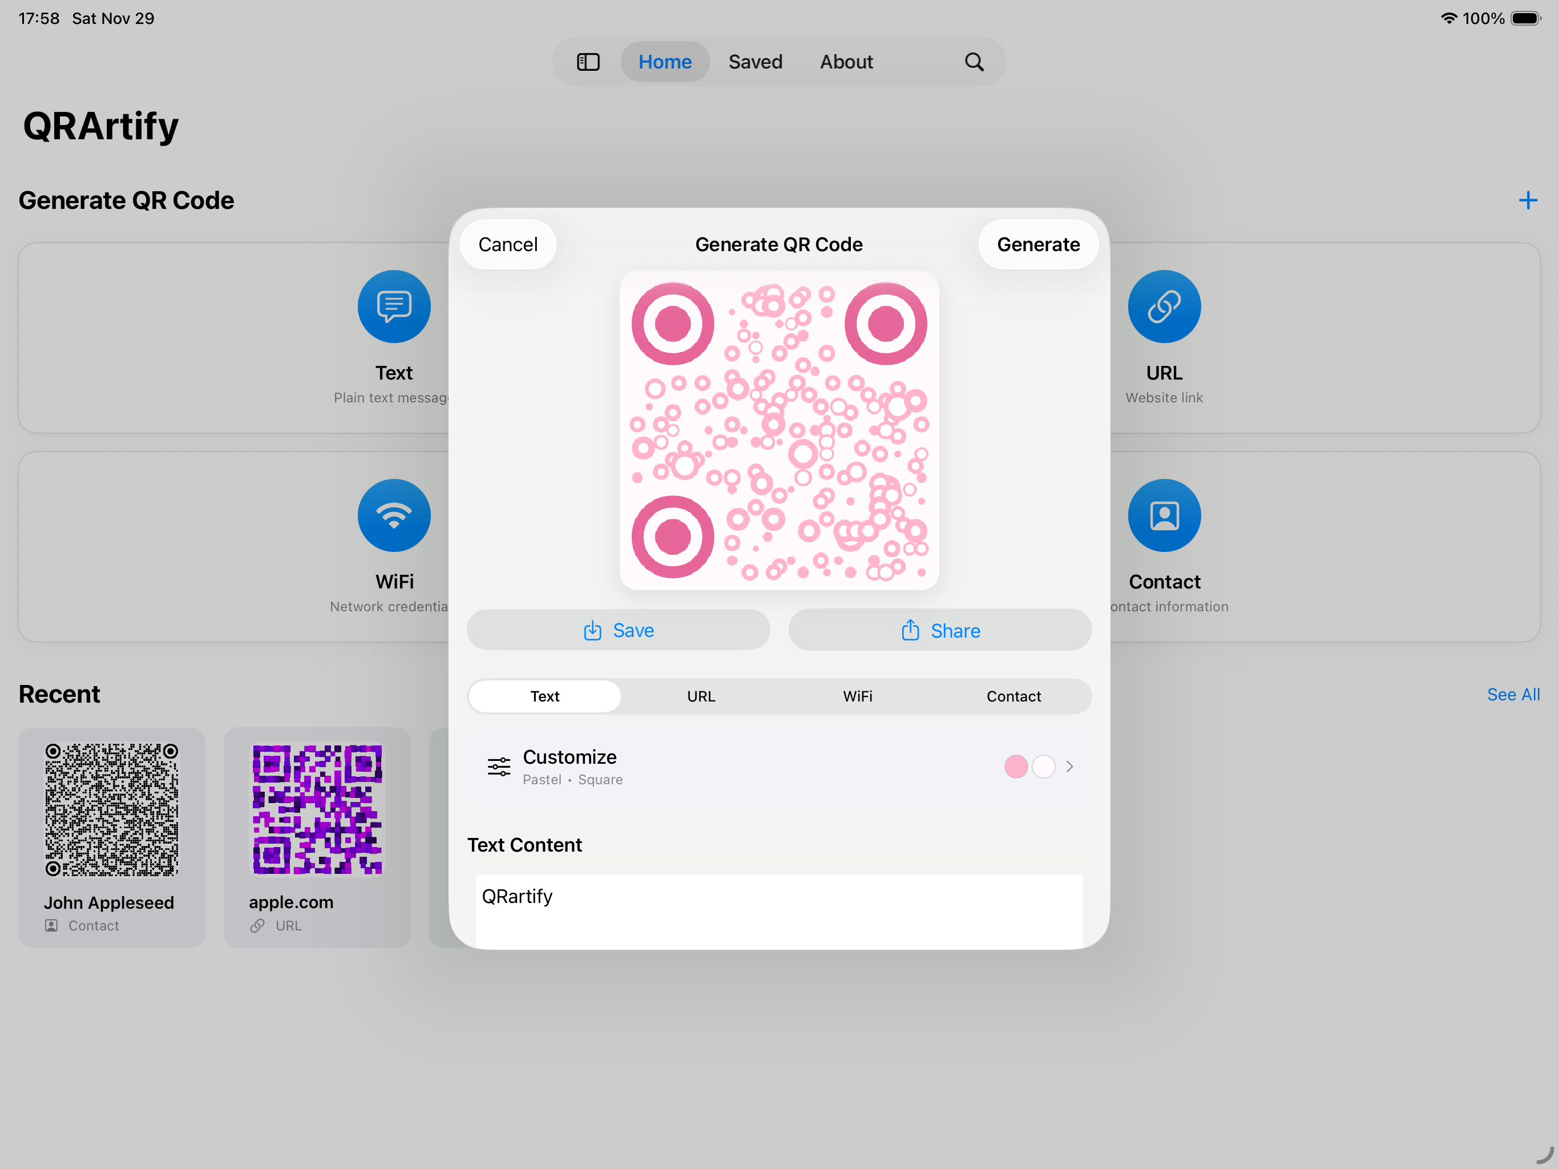Share the generated QR code
The height and width of the screenshot is (1169, 1559).
939,630
